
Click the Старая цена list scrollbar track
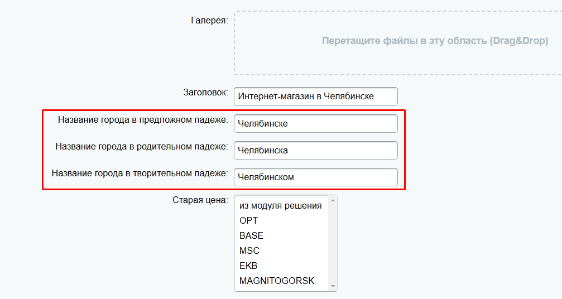[333, 244]
